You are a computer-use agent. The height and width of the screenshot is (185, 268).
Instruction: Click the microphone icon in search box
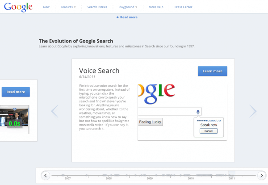pos(198,112)
